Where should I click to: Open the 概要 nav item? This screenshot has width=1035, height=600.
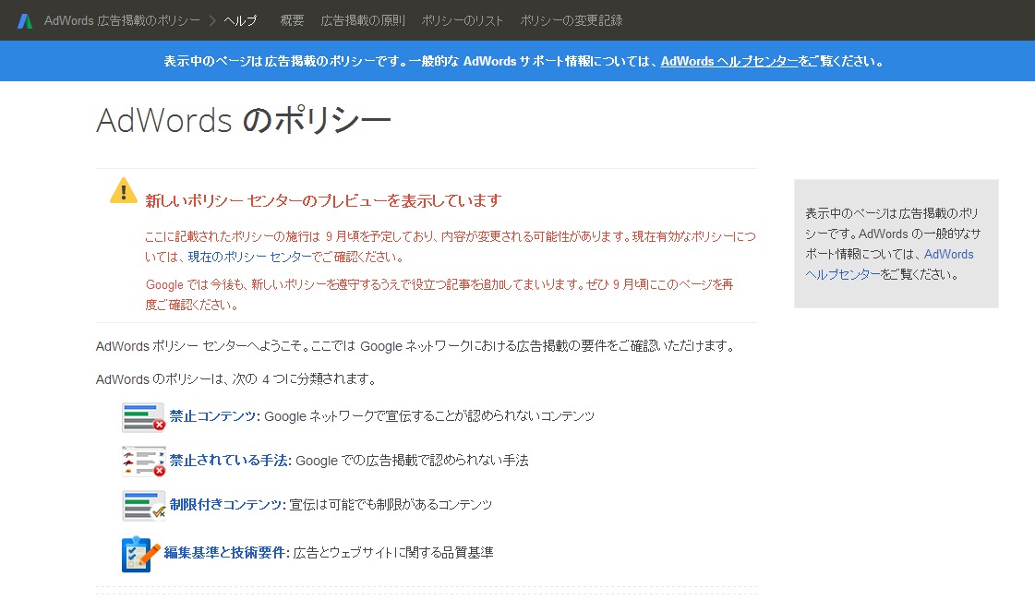[292, 21]
